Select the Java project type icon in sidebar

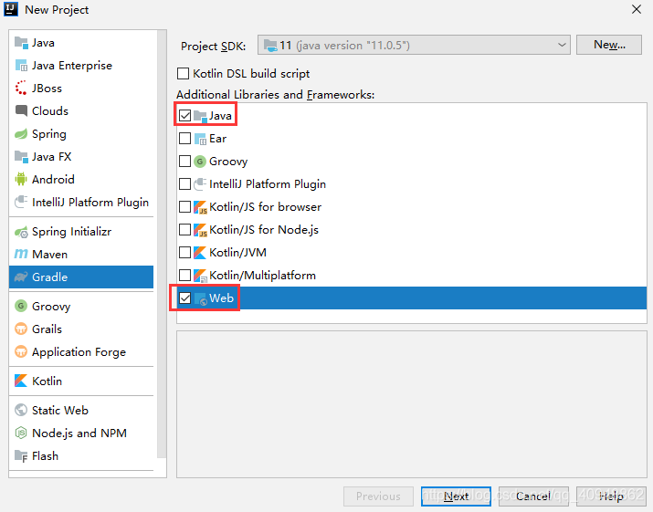[x=21, y=43]
